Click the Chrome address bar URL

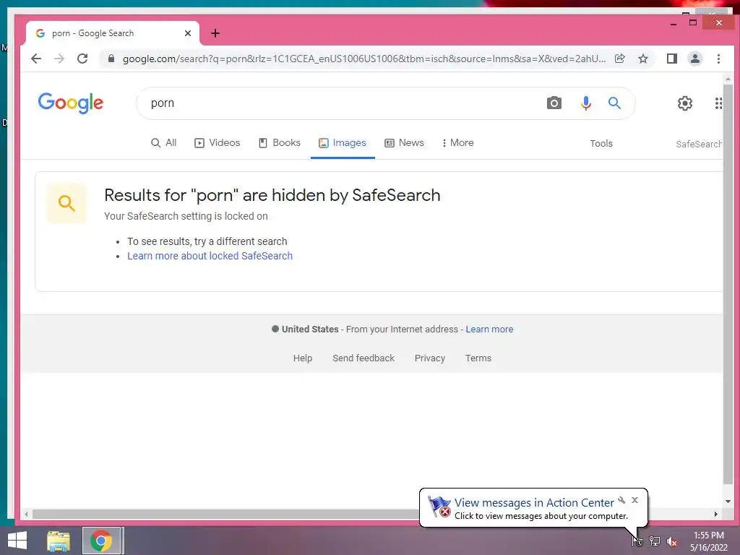[364, 59]
